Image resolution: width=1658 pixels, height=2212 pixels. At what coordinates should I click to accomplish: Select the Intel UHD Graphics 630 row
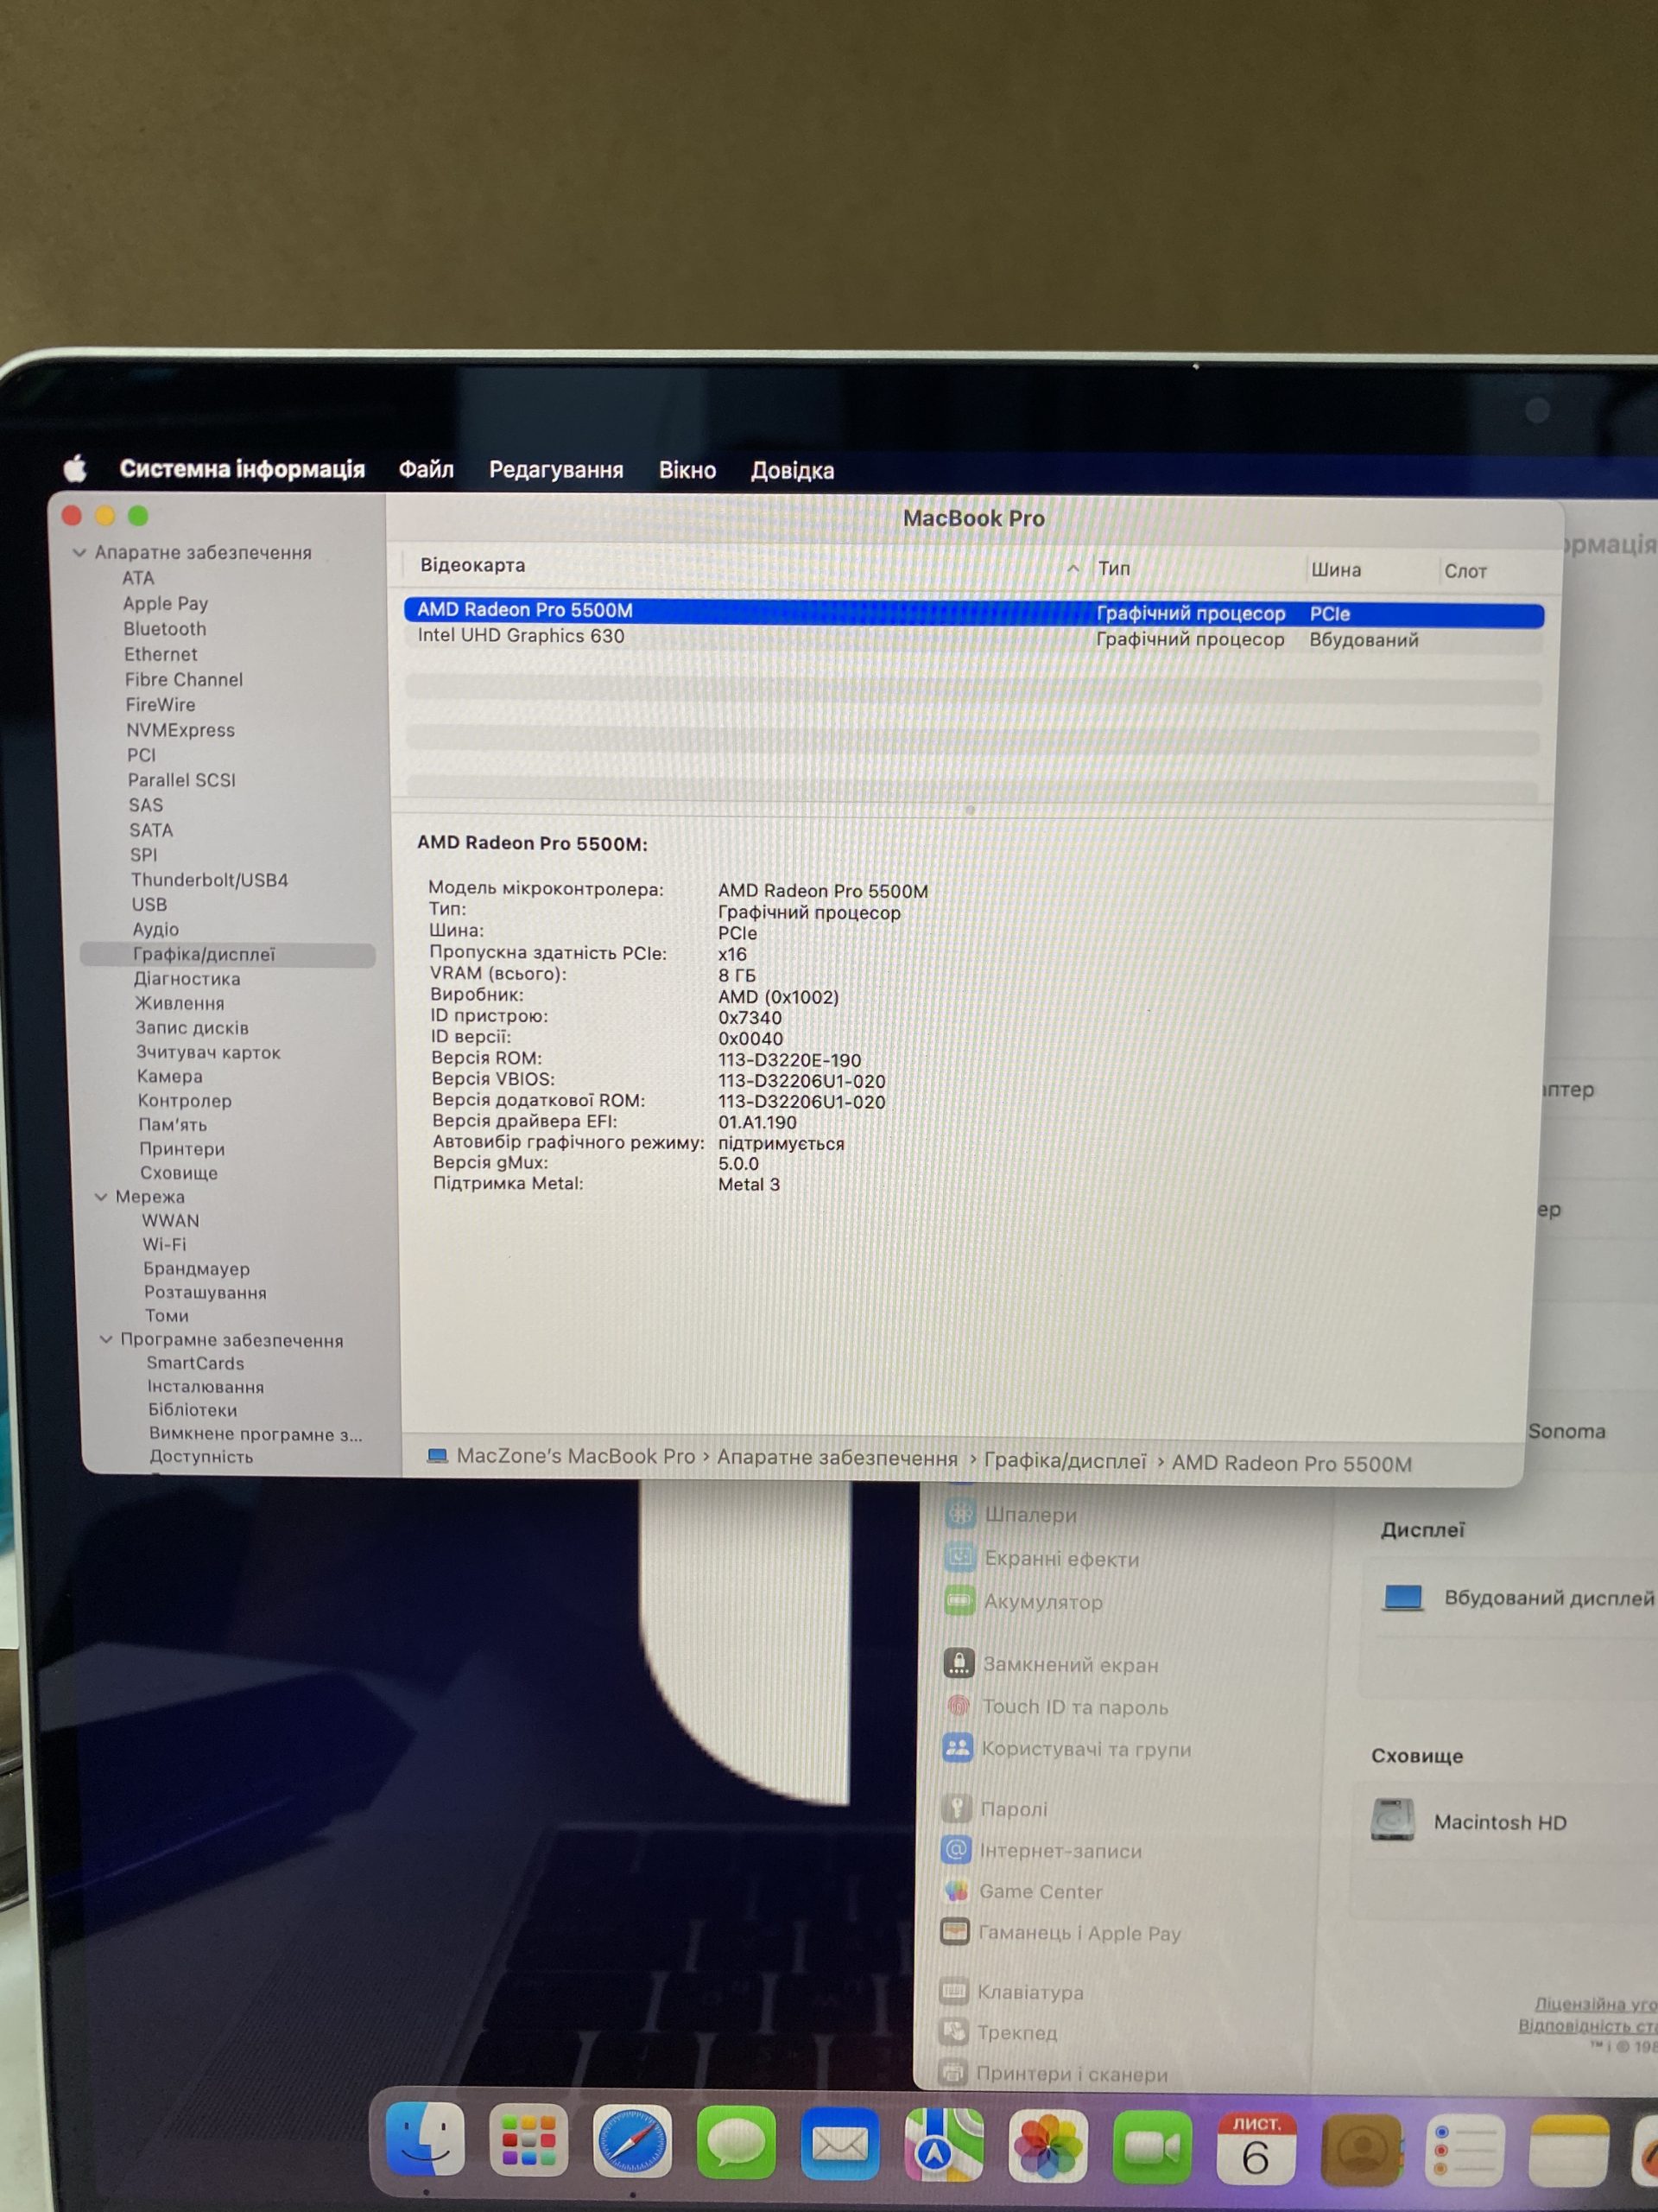[974, 637]
